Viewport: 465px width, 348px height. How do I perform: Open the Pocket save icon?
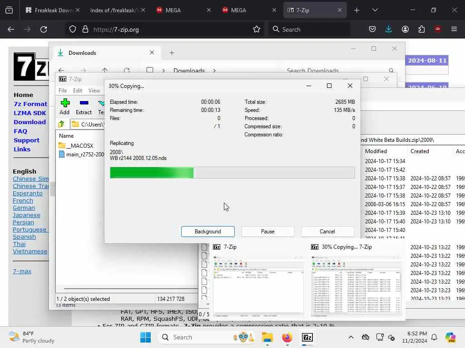tap(372, 29)
